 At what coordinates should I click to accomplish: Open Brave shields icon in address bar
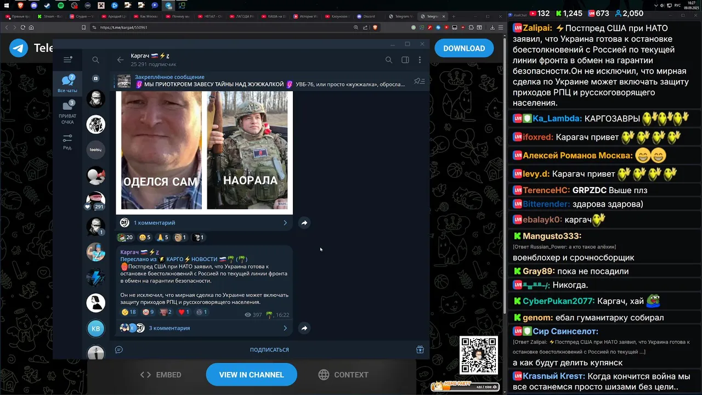[375, 27]
